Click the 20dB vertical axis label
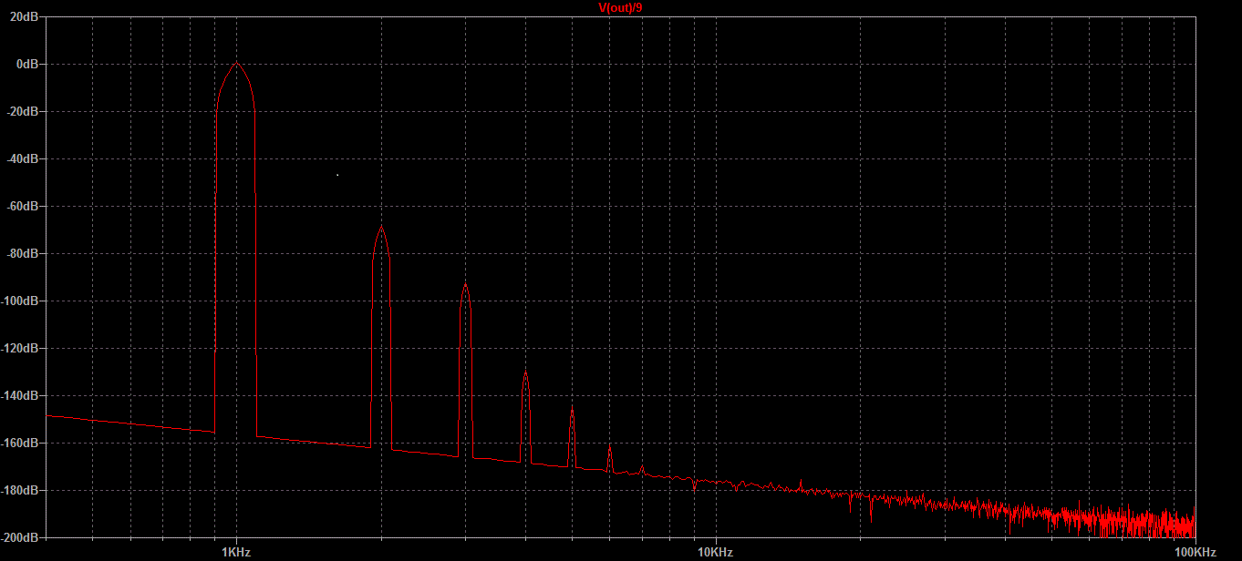The image size is (1242, 561). tap(25, 16)
